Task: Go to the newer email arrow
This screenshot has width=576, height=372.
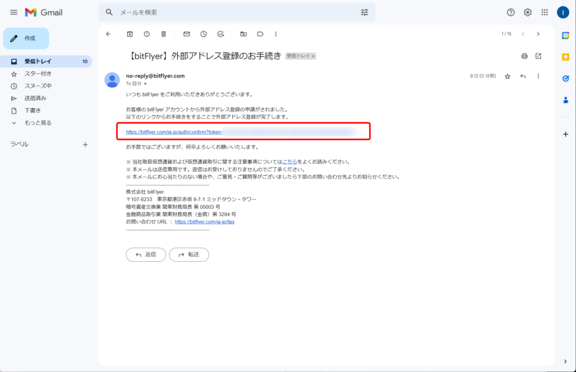Action: click(x=523, y=34)
